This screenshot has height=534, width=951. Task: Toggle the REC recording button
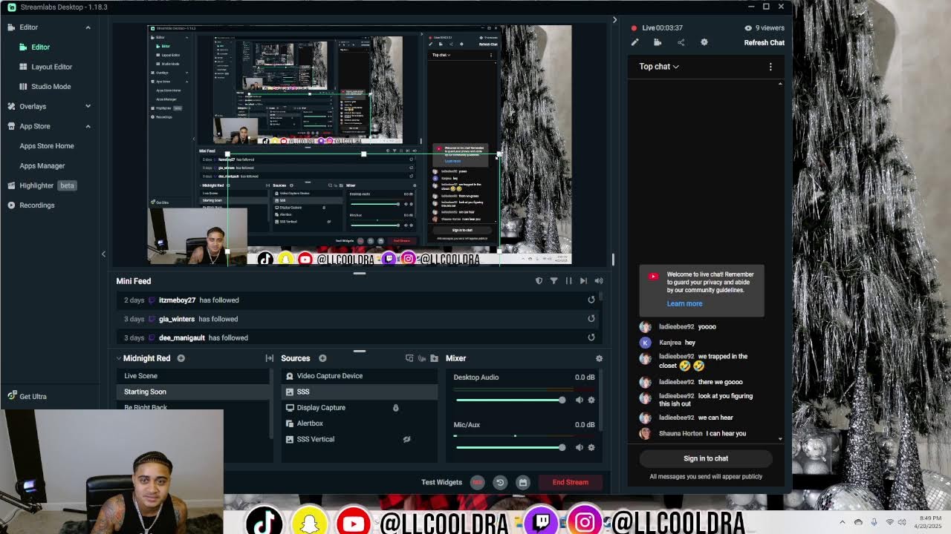pos(477,482)
